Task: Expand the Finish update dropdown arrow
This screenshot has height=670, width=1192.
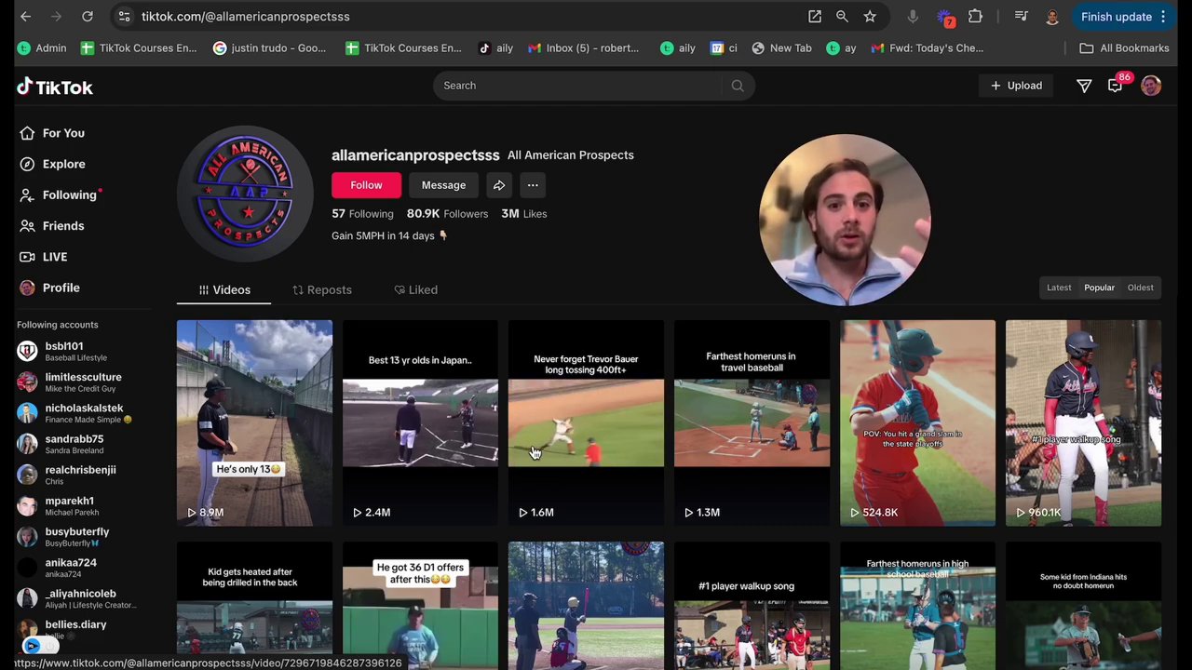Action: coord(1163,16)
